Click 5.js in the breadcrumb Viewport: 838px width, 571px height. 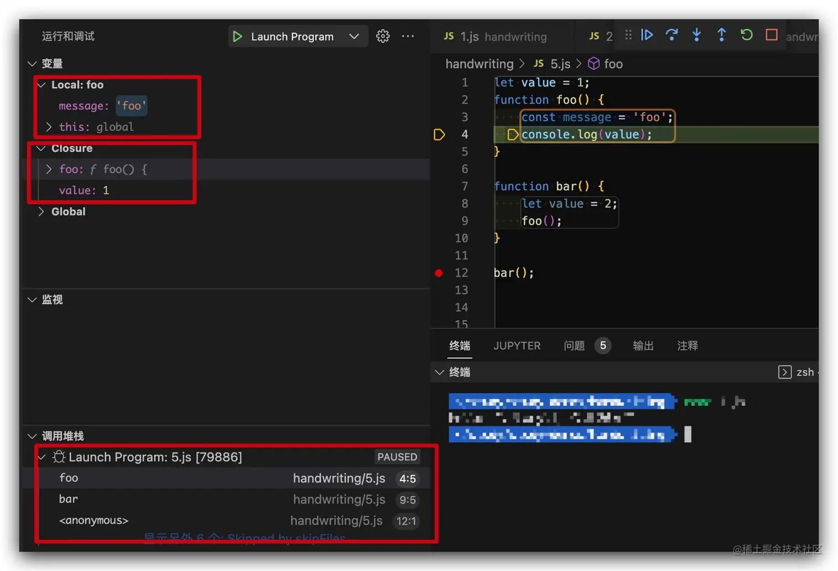560,64
